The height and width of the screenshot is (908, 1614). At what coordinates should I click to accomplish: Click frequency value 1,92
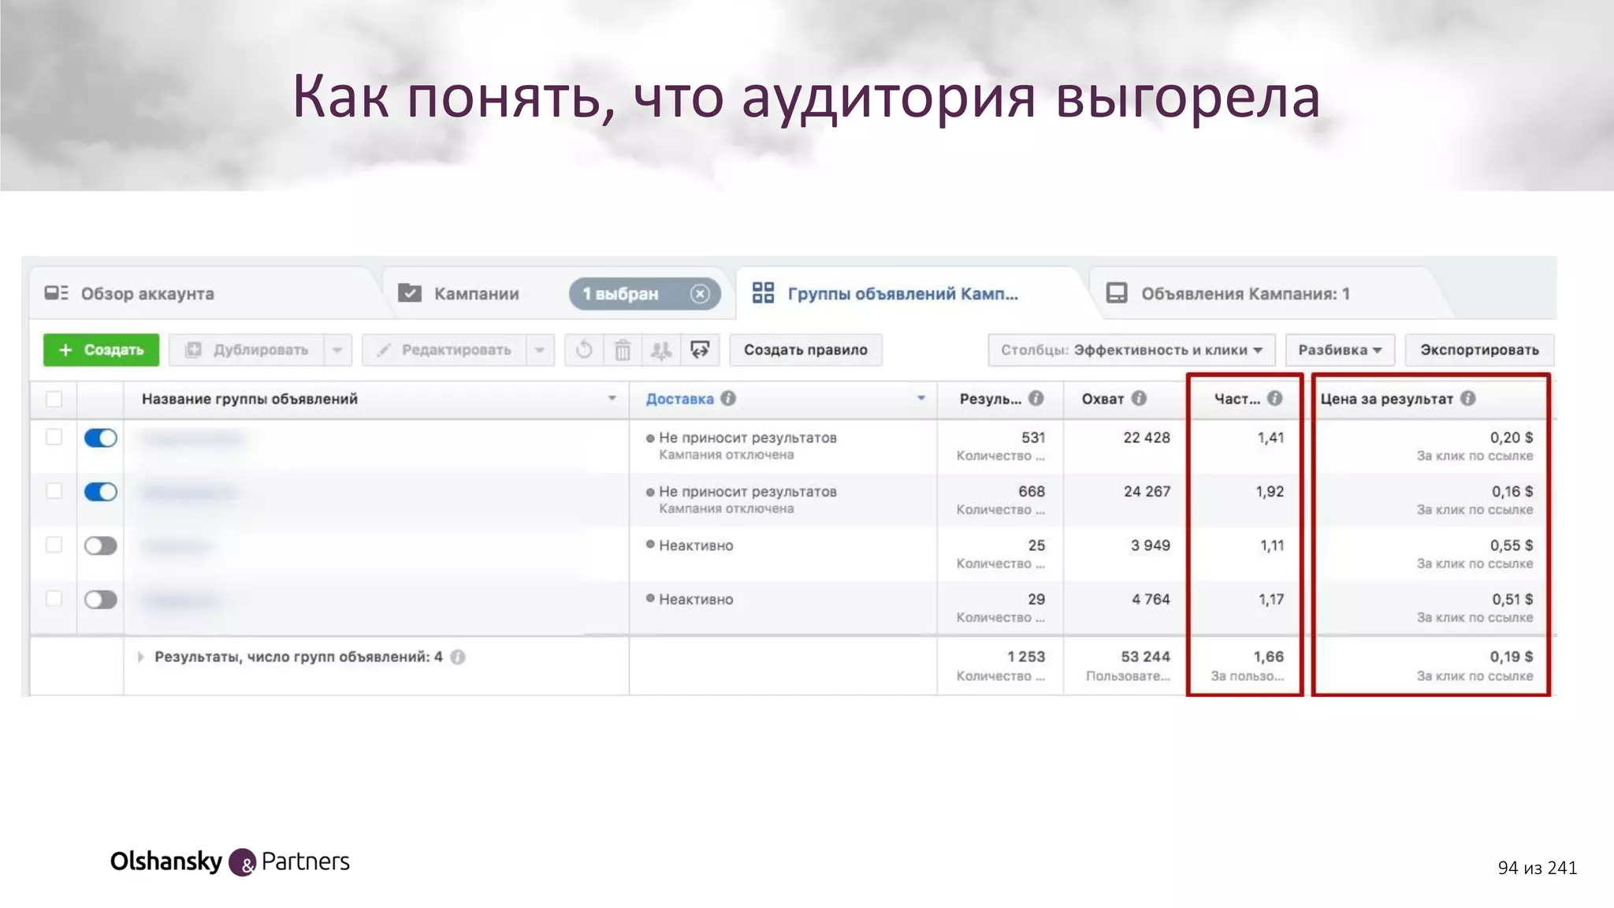pos(1270,491)
